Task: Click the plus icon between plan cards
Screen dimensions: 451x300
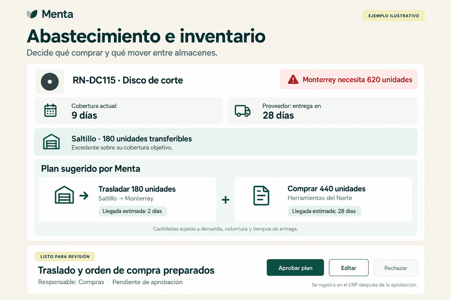Action: [225, 200]
